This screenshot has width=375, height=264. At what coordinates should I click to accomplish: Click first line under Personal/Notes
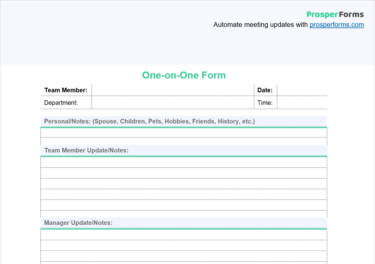[x=184, y=133]
